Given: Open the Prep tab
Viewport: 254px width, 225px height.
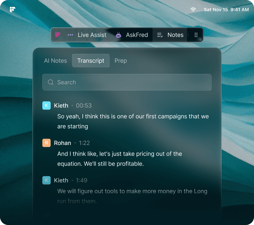Looking at the screenshot, I should click(x=121, y=61).
